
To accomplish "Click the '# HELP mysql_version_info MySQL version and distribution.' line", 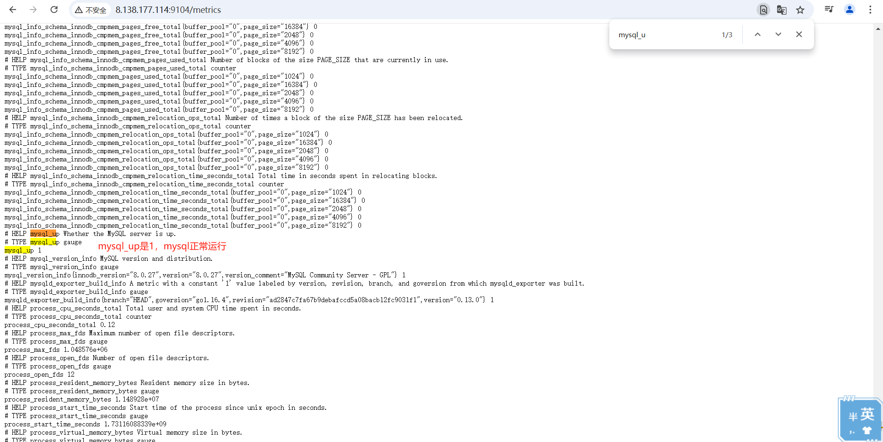I will [x=109, y=259].
